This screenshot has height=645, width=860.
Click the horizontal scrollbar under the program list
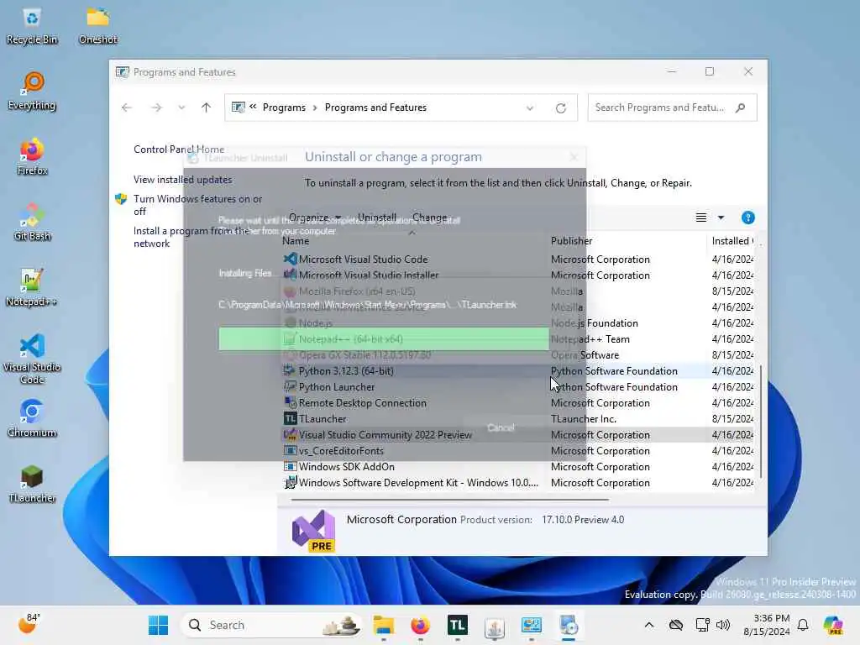450,500
